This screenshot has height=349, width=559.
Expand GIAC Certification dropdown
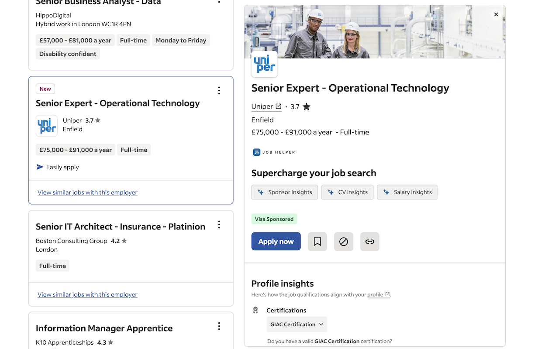pyautogui.click(x=297, y=325)
